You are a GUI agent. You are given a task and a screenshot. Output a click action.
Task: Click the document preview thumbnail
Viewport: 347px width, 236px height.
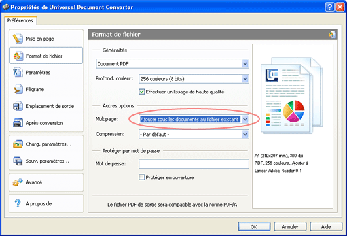pyautogui.click(x=291, y=95)
